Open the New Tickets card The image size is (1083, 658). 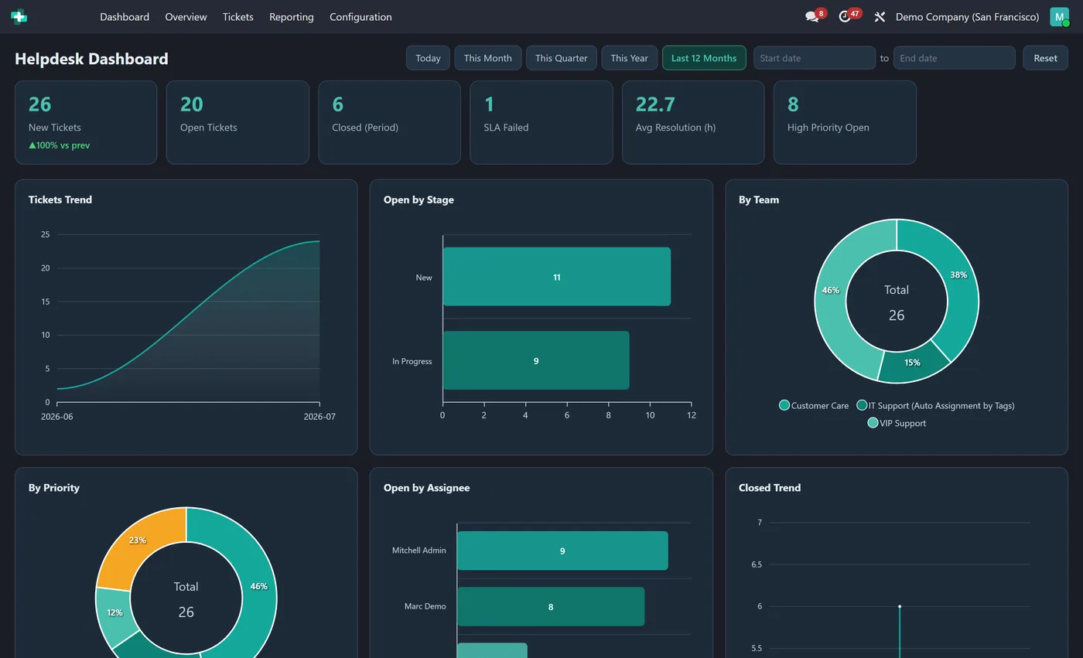(x=86, y=122)
